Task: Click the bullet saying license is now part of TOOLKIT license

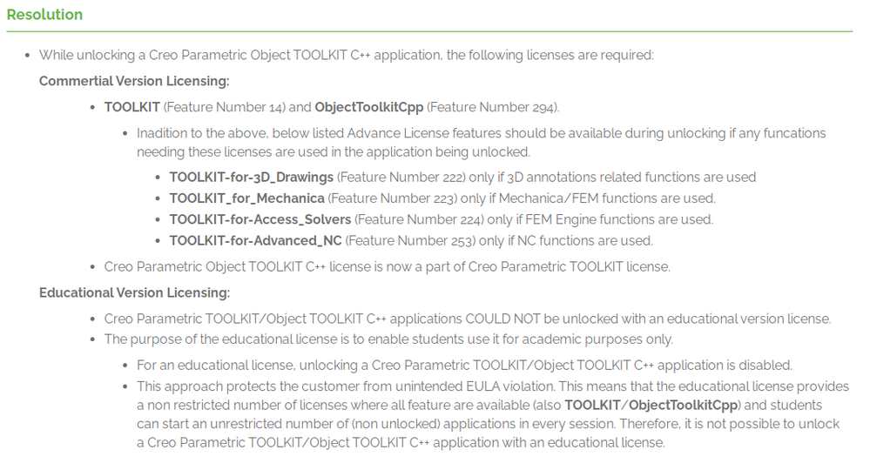Action: pyautogui.click(x=388, y=266)
